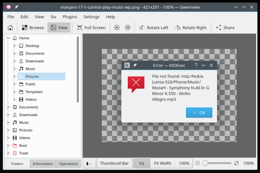Select the Pictures folder in tree

pyautogui.click(x=32, y=76)
